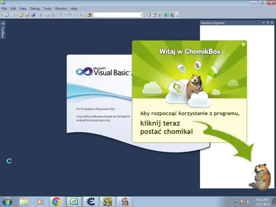Click the Solution Explorer toolbar icon
Screen dimensions: 276x207
coord(149,15)
